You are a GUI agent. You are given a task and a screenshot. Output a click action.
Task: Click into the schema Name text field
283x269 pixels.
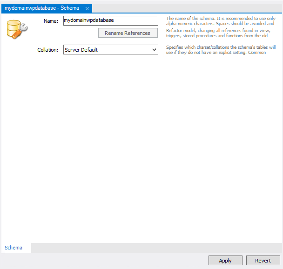point(111,20)
